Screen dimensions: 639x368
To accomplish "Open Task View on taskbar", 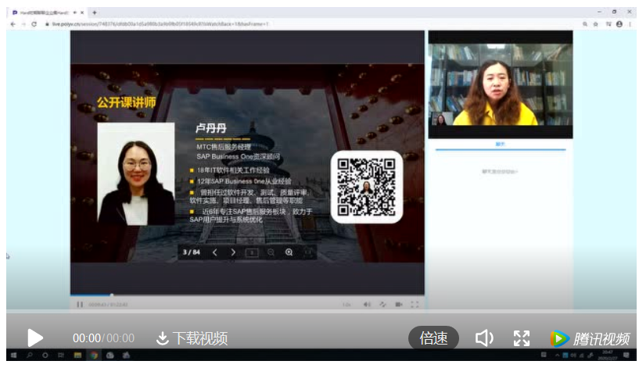I will 61,355.
